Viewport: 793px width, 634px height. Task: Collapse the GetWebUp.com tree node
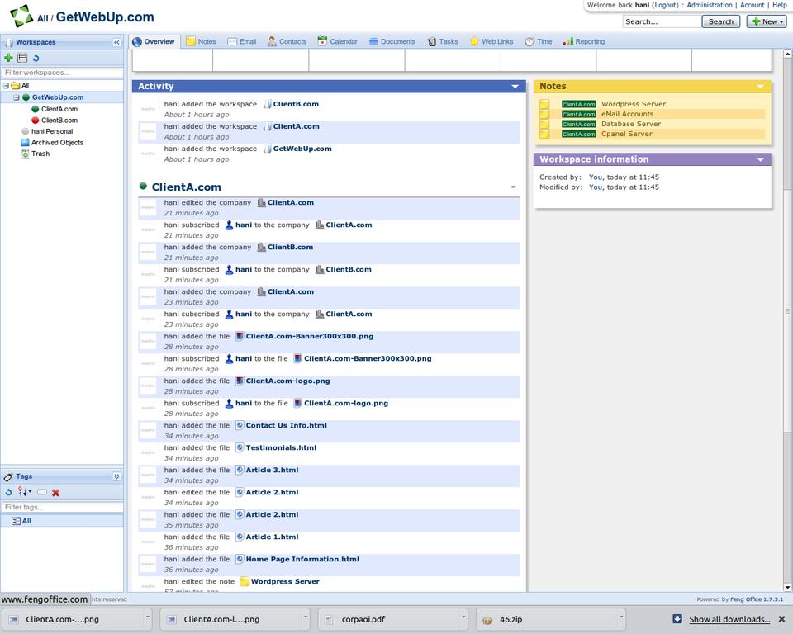[x=17, y=97]
